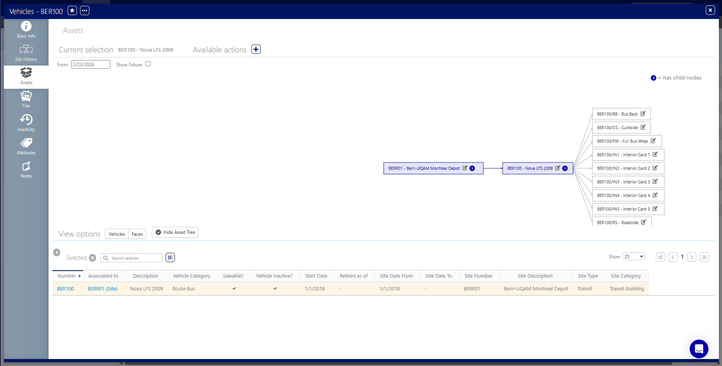722x366 pixels.
Task: Open the Show 25 rows dropdown
Action: tap(633, 256)
